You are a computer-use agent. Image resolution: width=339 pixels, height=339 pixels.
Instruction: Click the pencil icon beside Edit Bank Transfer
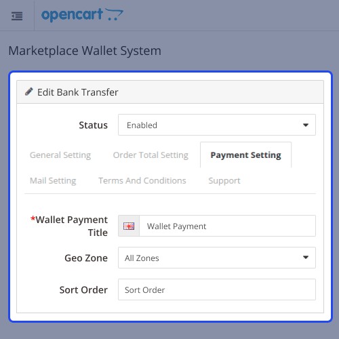[x=28, y=92]
